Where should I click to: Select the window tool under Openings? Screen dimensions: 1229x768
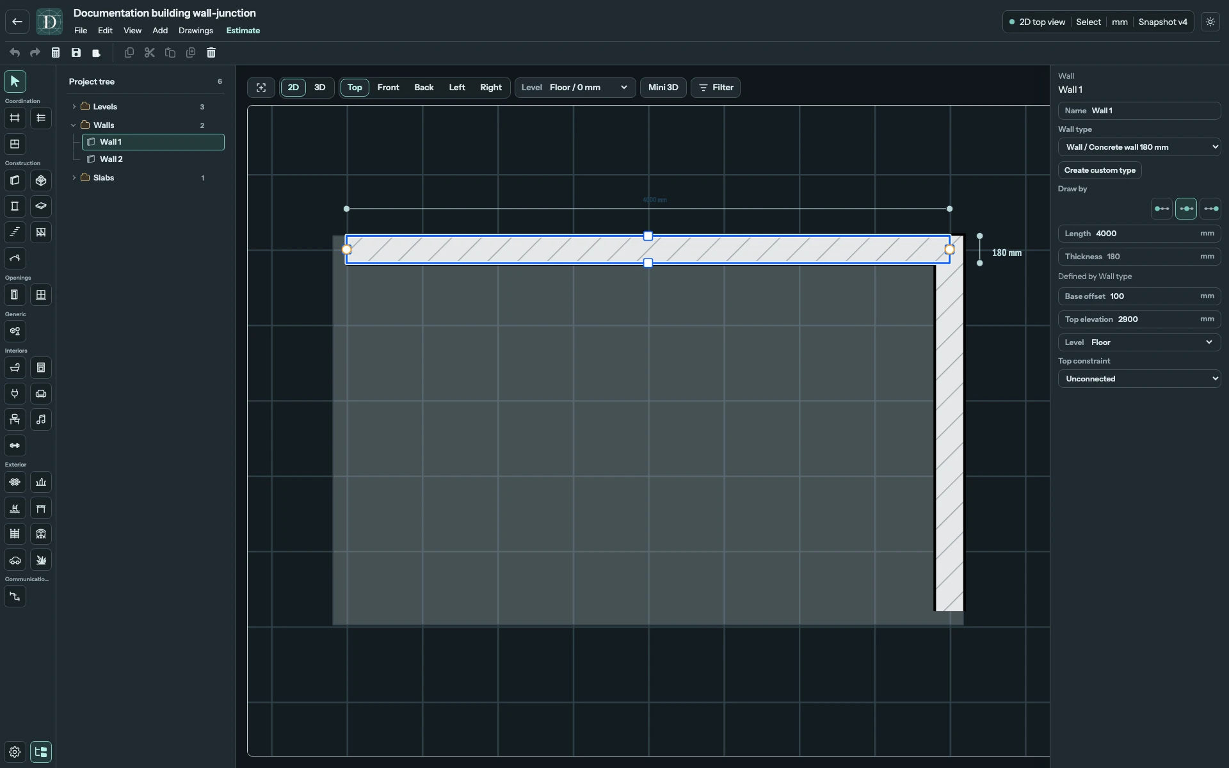41,295
